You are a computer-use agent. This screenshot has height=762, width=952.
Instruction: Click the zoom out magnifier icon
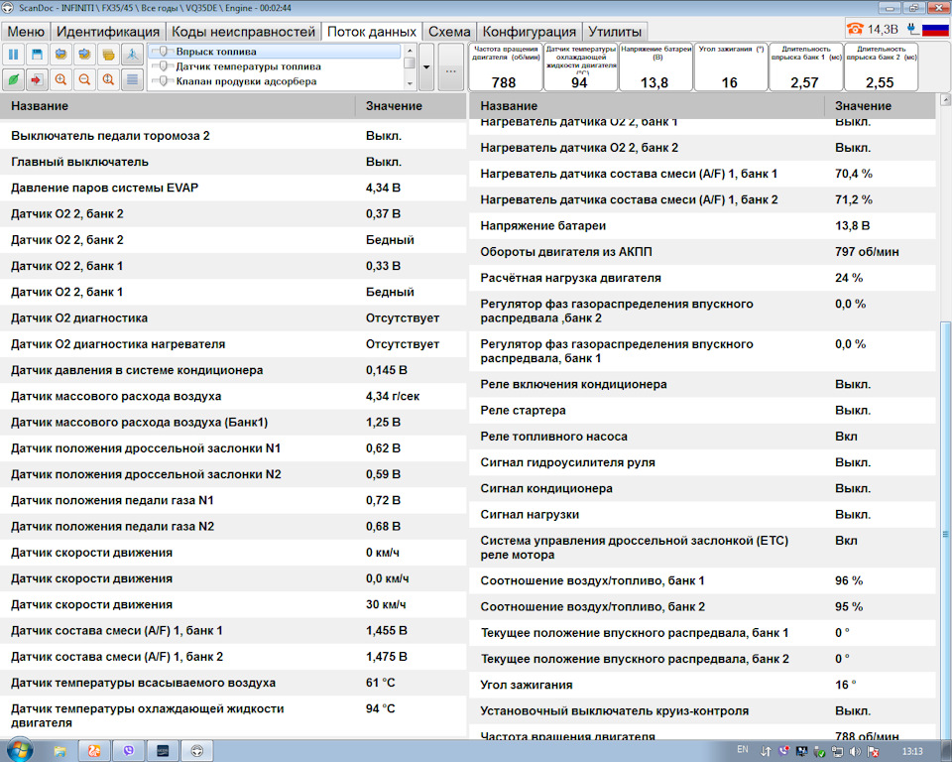[84, 79]
